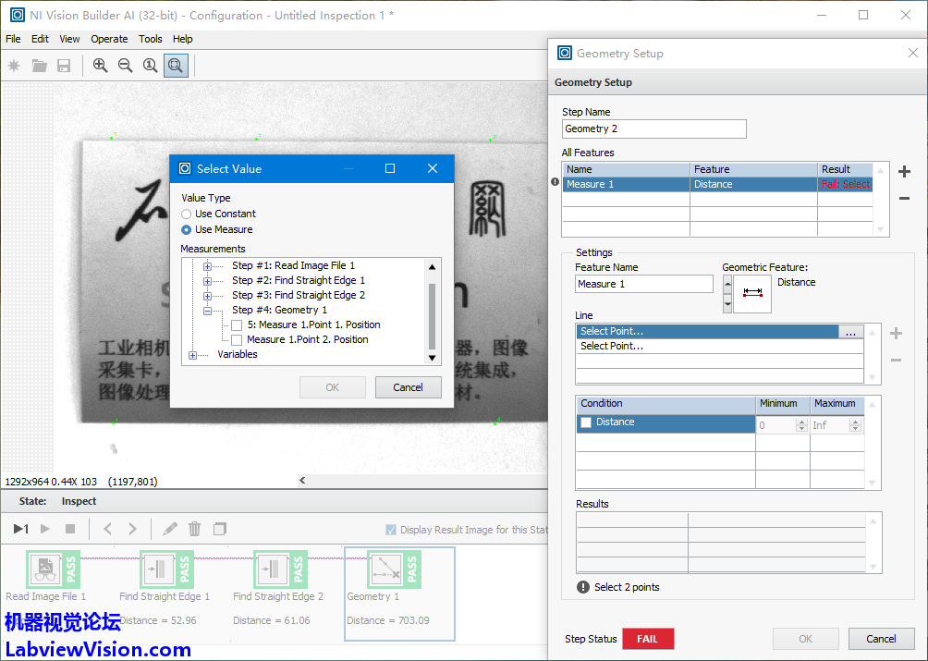Open the Edit menu
Screen dimensions: 928x661
41,39
